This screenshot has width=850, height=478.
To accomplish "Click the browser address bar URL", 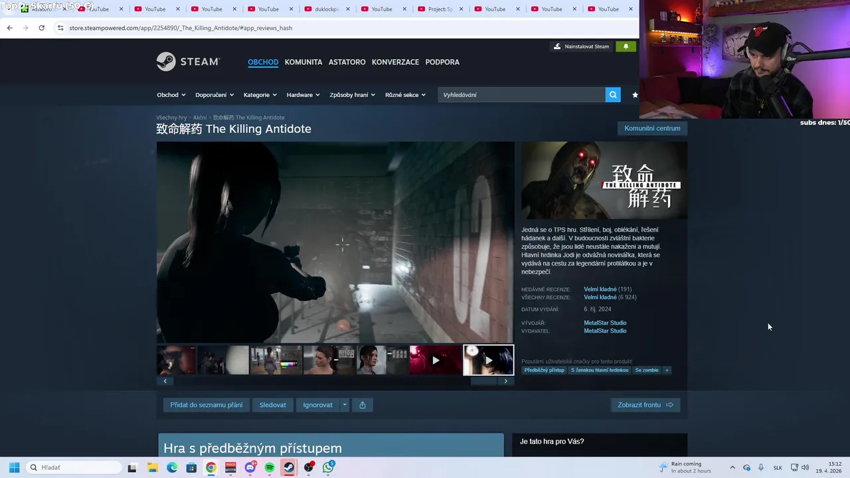I will (181, 28).
